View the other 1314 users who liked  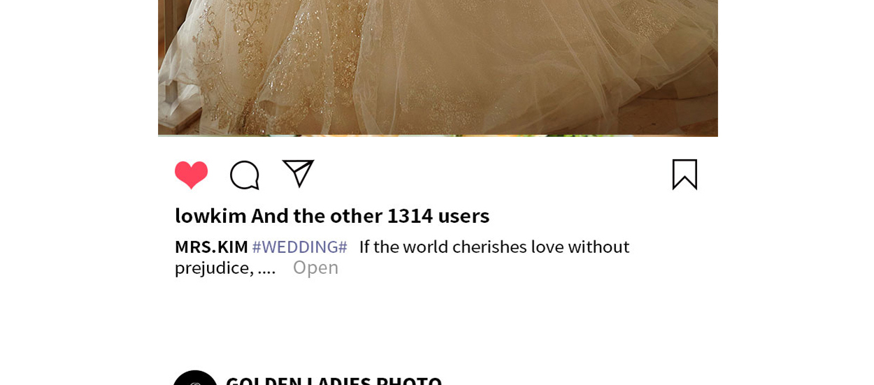pyautogui.click(x=371, y=215)
